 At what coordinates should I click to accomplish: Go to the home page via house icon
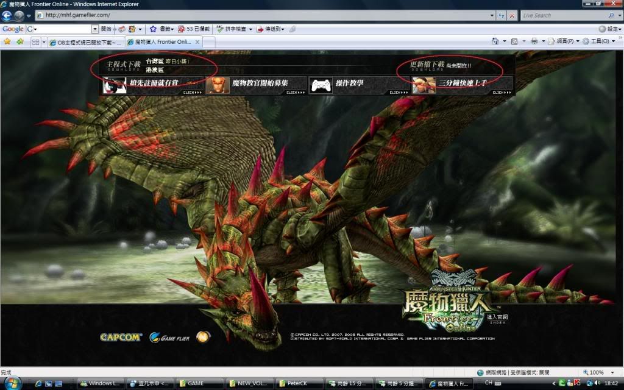(495, 41)
